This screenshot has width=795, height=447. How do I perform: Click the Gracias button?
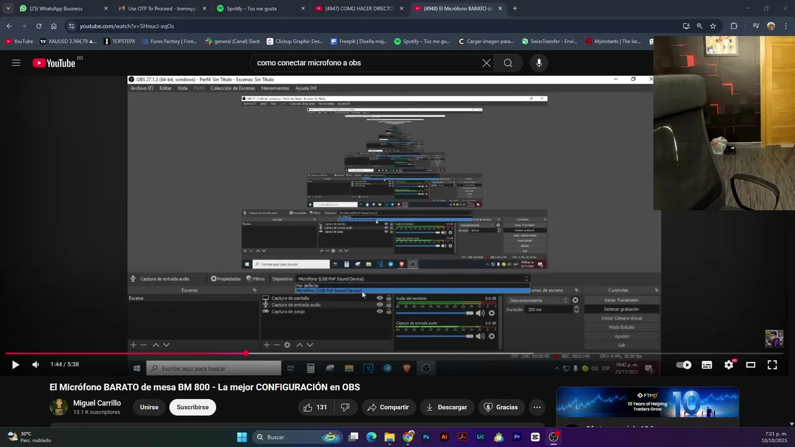tap(501, 407)
